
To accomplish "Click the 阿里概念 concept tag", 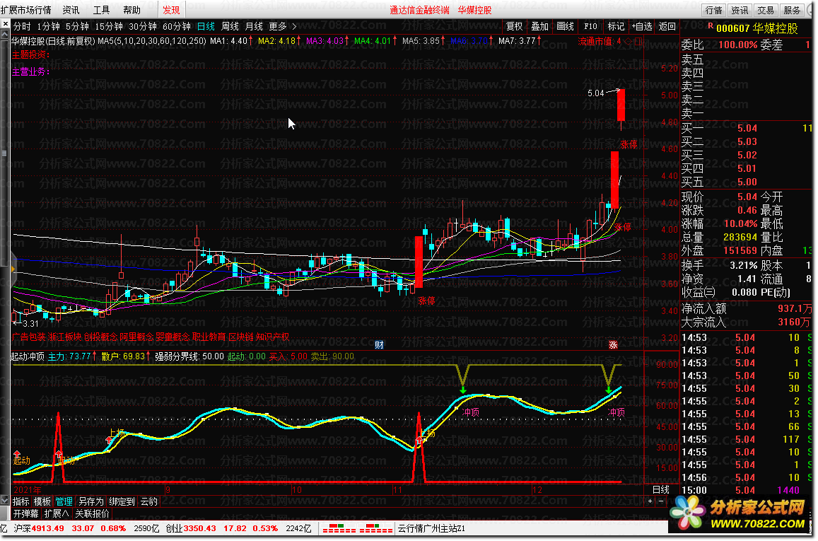I will 136,337.
